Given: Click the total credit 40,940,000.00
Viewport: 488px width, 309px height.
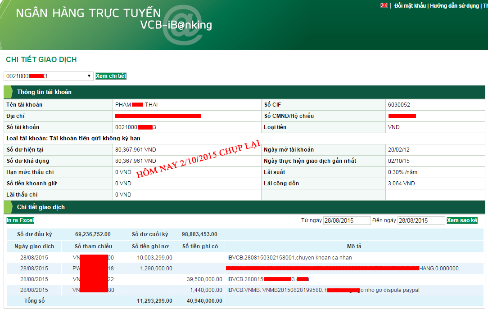Looking at the screenshot, I should [204, 300].
